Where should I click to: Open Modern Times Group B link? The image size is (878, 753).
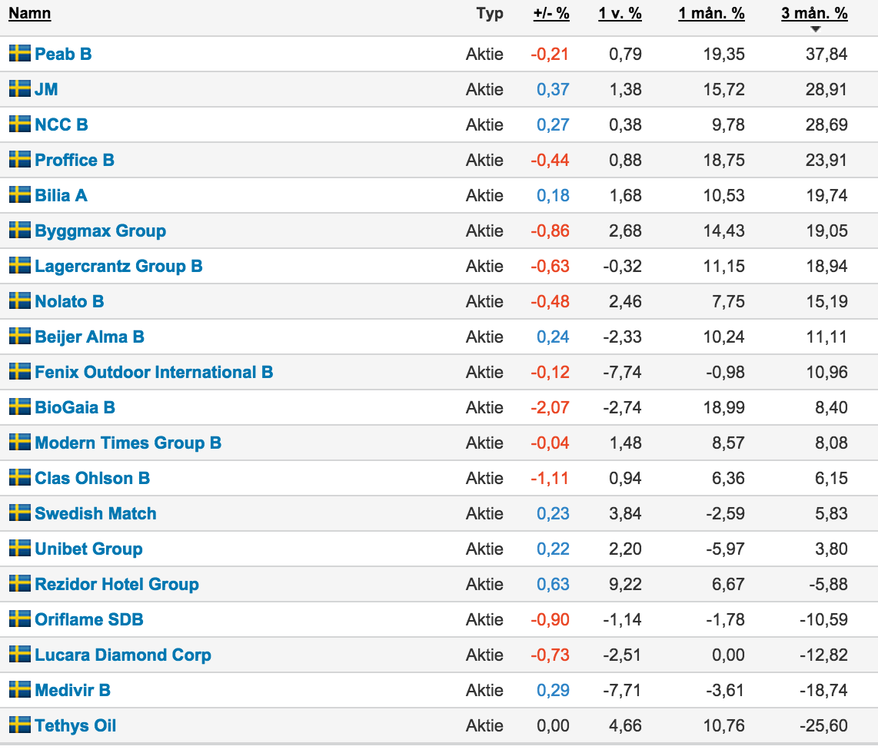pos(128,443)
